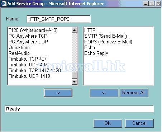Select POP3 (Retrieve E-Mail) in the group list
The height and width of the screenshot is (132, 162).
pyautogui.click(x=108, y=42)
